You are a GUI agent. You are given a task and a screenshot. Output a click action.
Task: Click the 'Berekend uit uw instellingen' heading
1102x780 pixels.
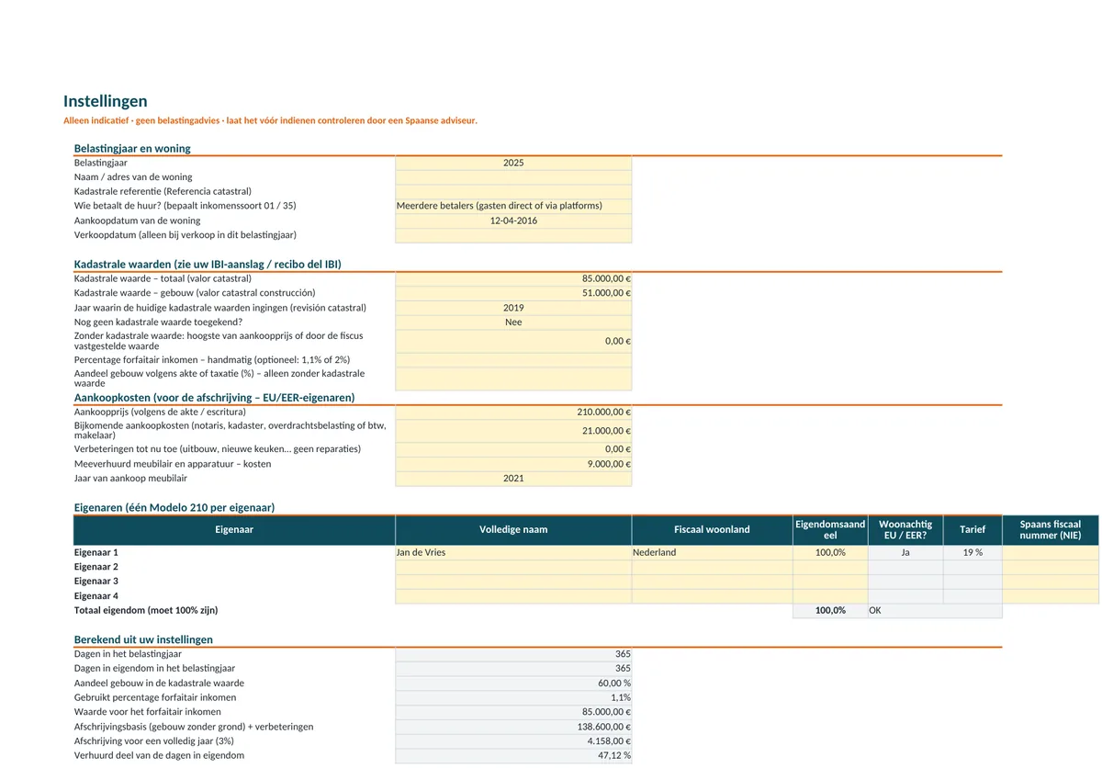143,639
